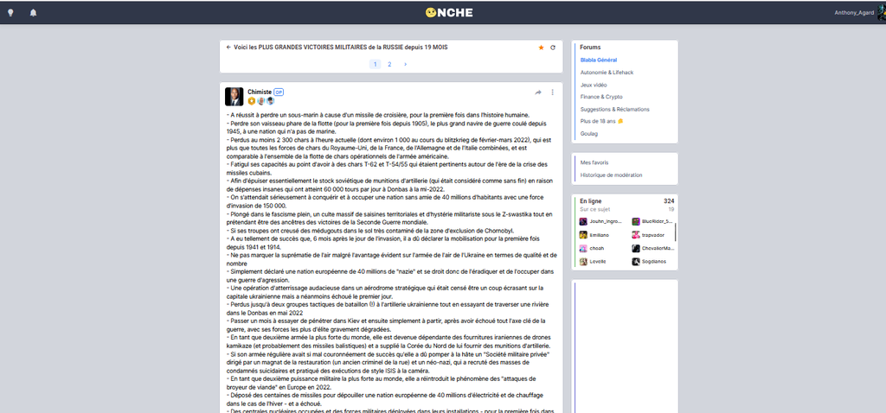This screenshot has height=413, width=886.
Task: Click the second badge under Chimiste
Action: click(260, 101)
